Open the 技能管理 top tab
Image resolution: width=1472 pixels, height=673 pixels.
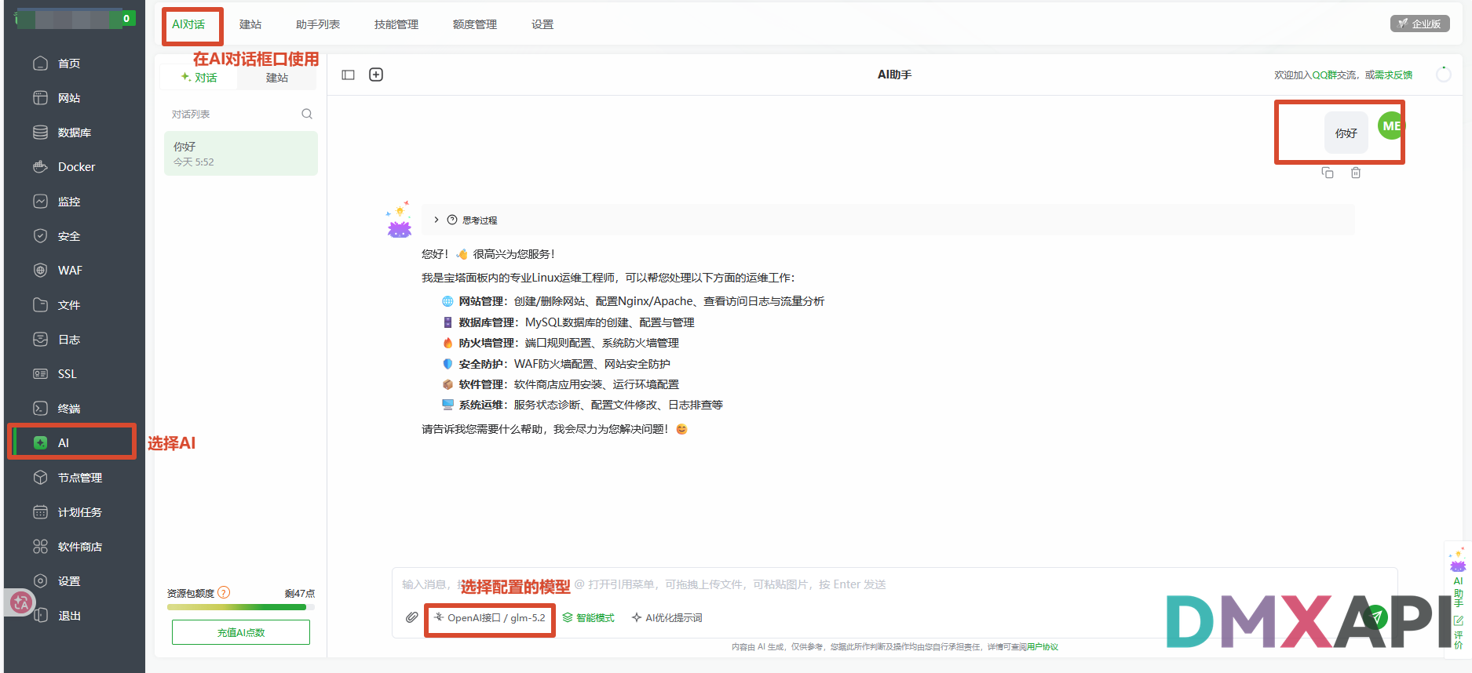click(x=396, y=24)
